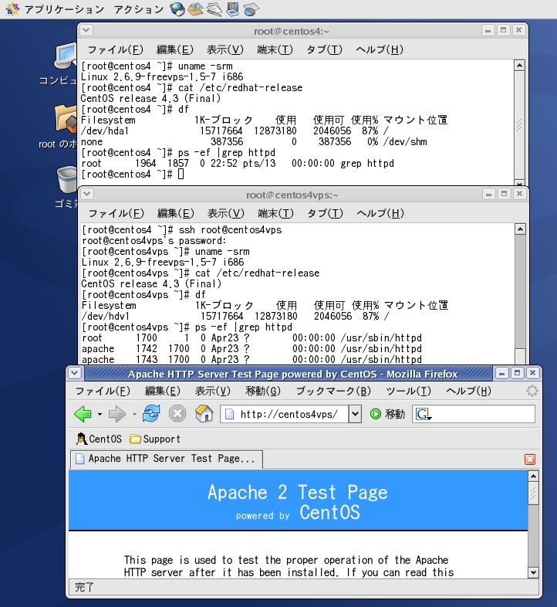
Task: Open 端末 menu in root@centos4vps terminal
Action: coord(275,213)
